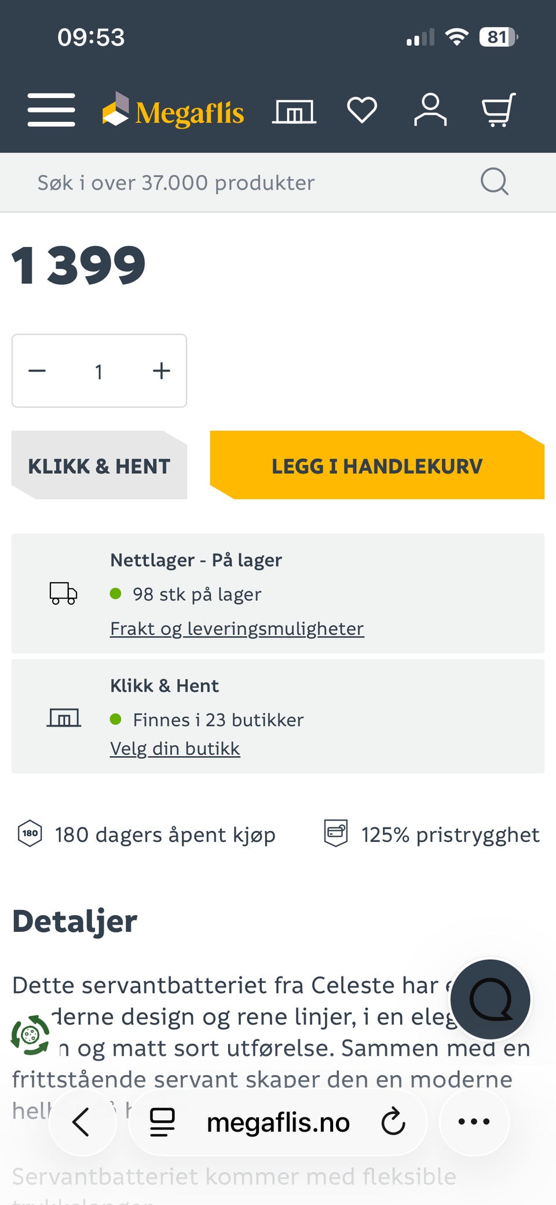Click the search magnifier icon
Screen dimensions: 556x1205
[x=493, y=182]
